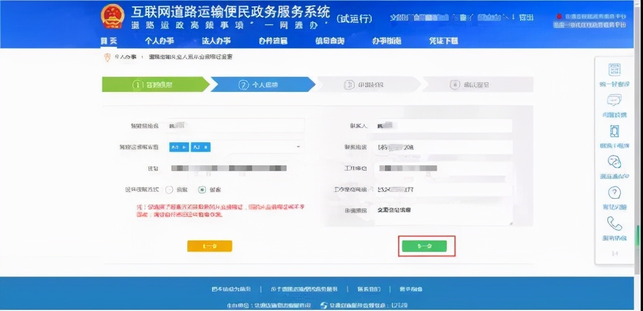Click the second line link at top-right corner
Image resolution: width=643 pixels, height=311 pixels.
point(590,25)
